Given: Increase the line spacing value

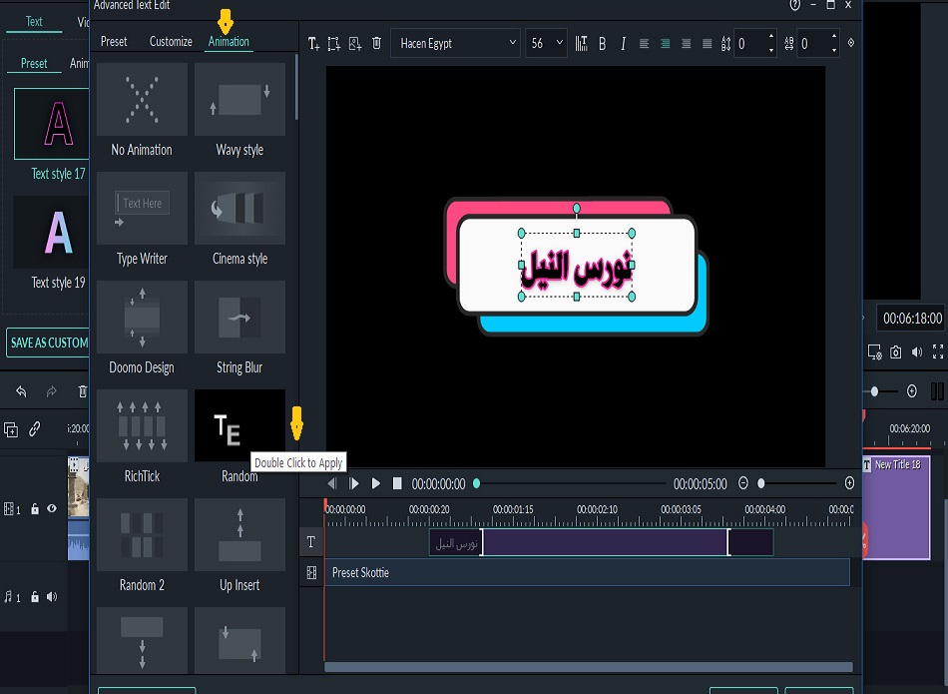Looking at the screenshot, I should 770,36.
